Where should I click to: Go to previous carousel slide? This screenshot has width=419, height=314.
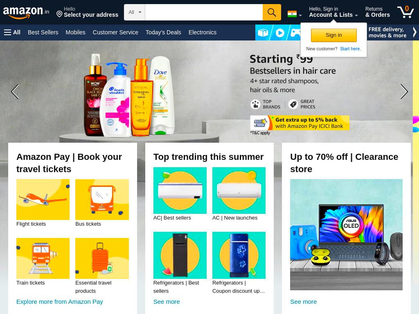(15, 92)
